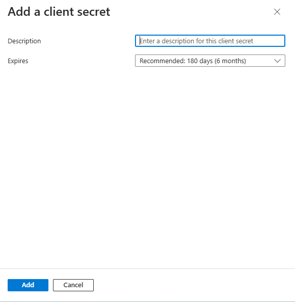Change the expiration from 180 days
This screenshot has height=302, width=295.
click(x=210, y=61)
